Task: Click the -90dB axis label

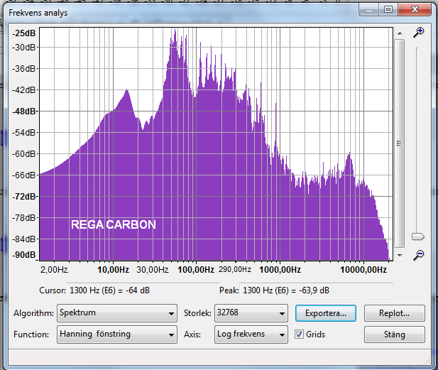Action: pyautogui.click(x=24, y=255)
